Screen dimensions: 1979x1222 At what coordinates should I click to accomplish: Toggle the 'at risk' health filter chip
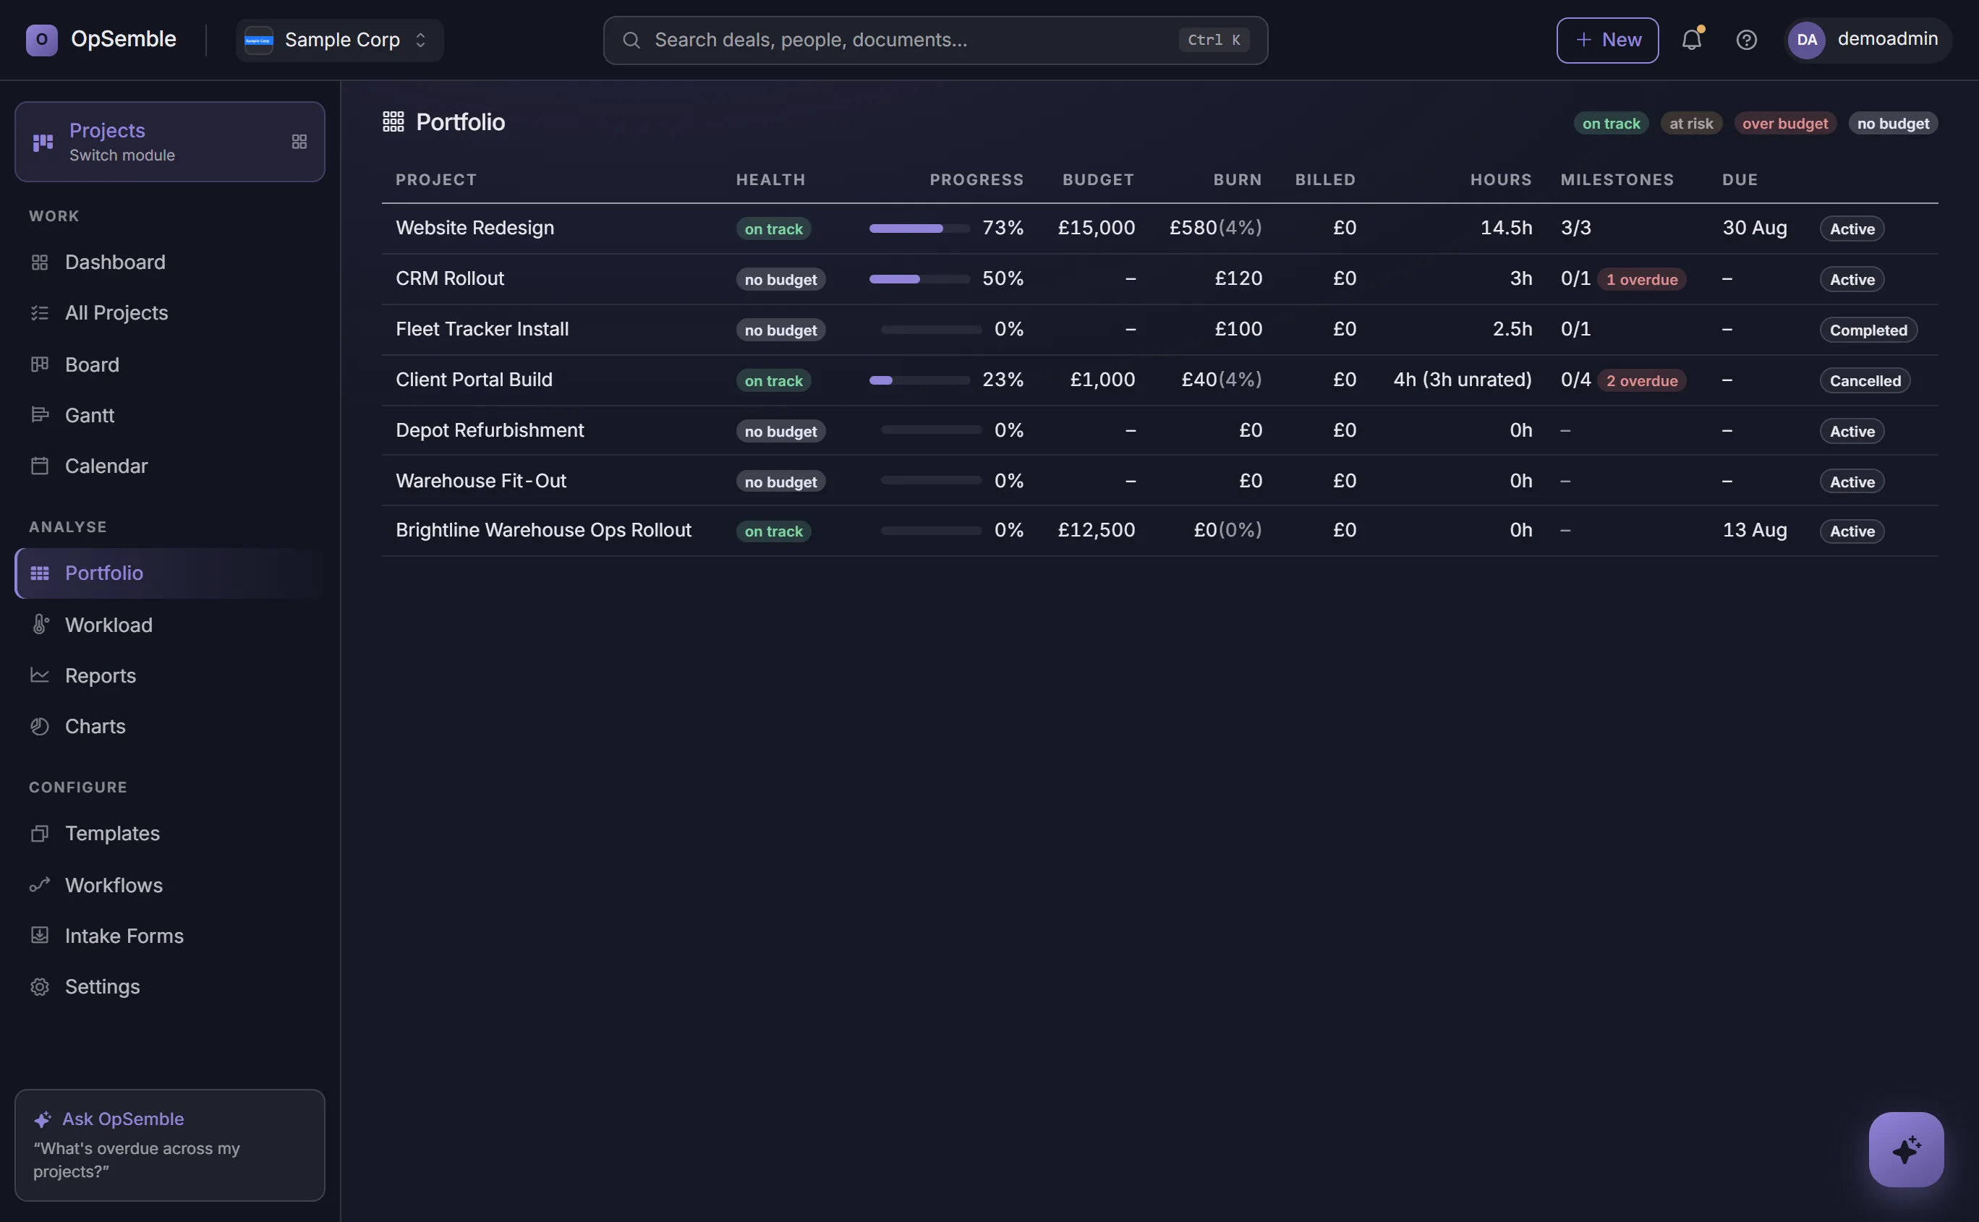coord(1690,123)
